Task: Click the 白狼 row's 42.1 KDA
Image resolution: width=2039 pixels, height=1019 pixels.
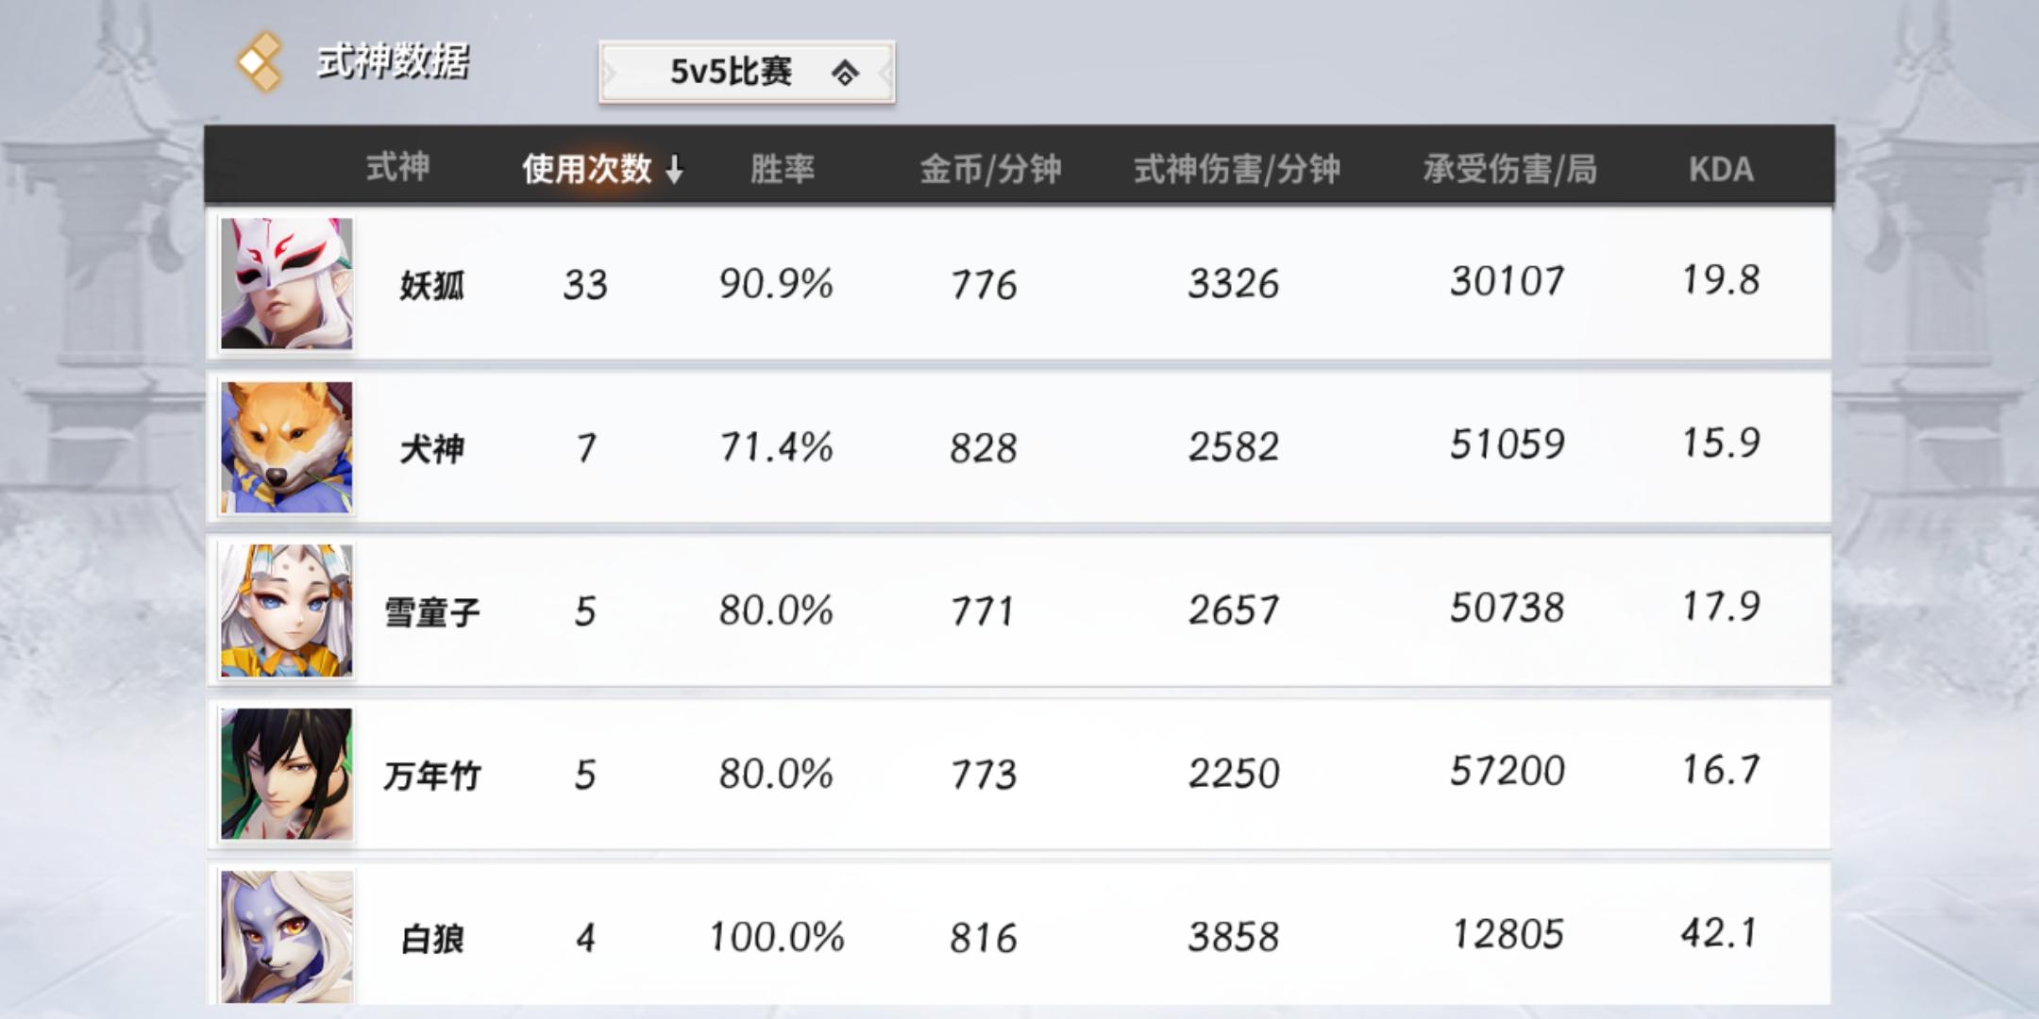Action: point(1719,934)
